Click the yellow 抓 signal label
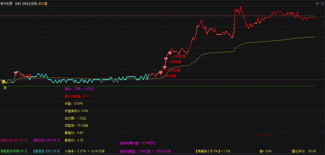 click(x=5, y=88)
